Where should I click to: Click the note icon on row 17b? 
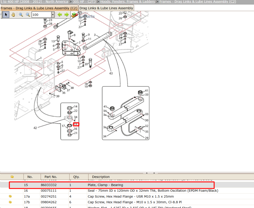[x=10, y=202]
